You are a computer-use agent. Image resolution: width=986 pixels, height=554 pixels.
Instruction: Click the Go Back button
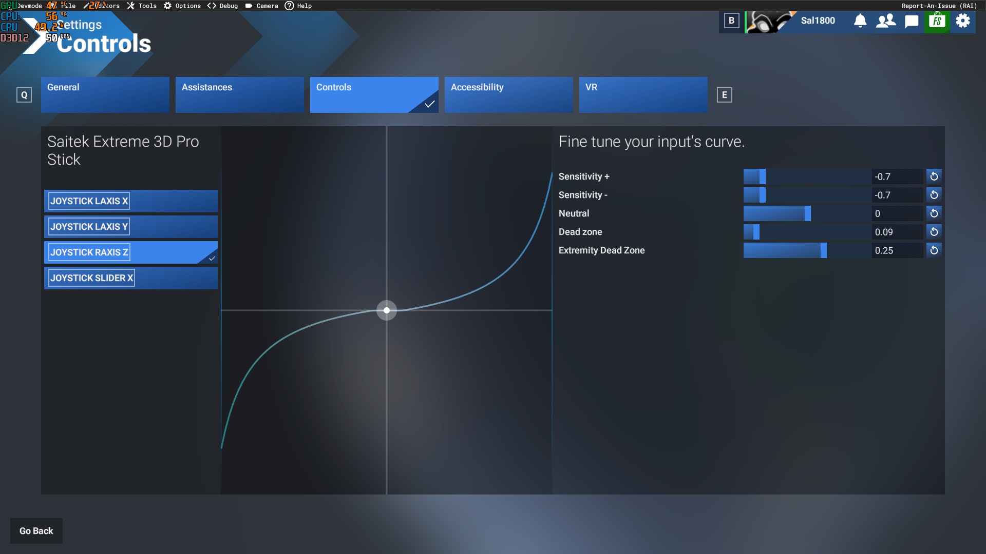(x=36, y=531)
